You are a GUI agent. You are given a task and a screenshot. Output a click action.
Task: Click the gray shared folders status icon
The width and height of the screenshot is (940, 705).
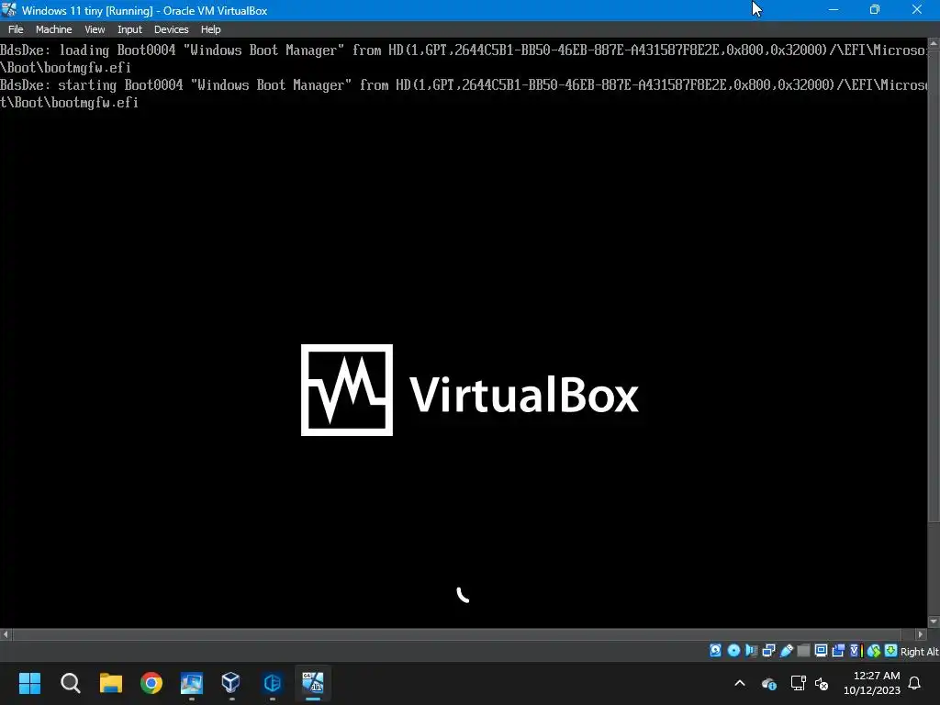tap(803, 651)
